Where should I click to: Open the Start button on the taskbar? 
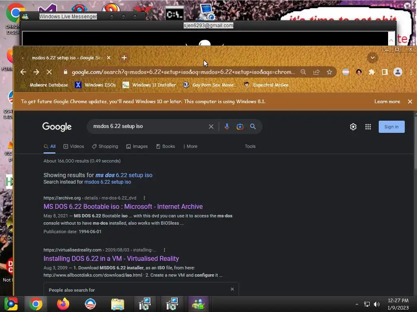11,304
